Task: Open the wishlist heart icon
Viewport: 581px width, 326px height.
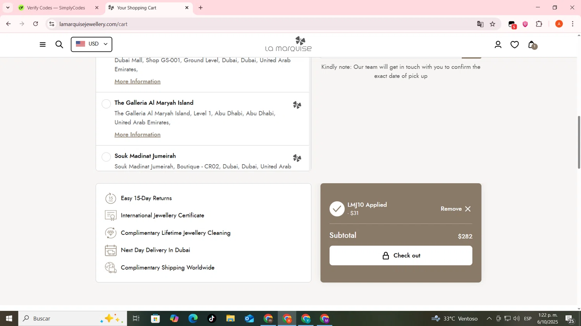Action: 515,45
